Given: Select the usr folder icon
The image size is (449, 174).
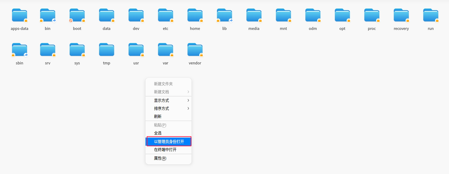Looking at the screenshot, I should tap(136, 50).
